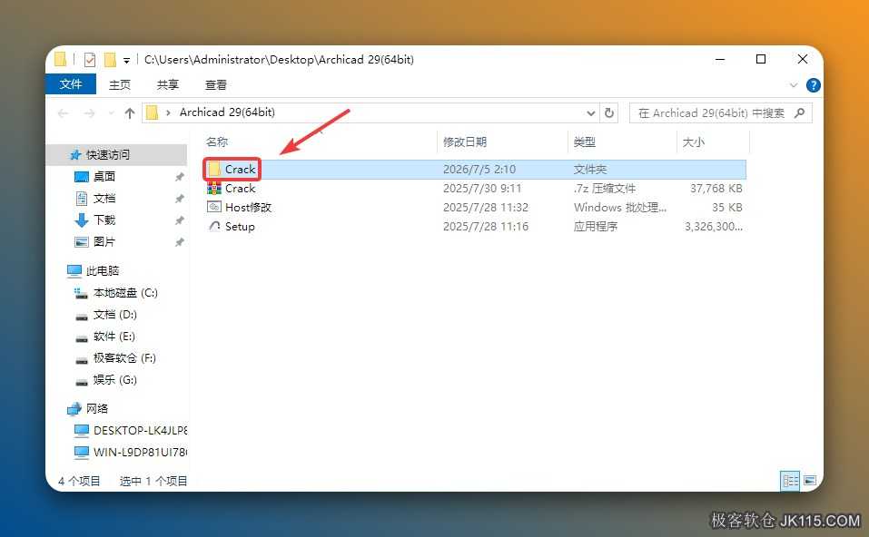Click the Properties quick access toolbar icon

[90, 59]
